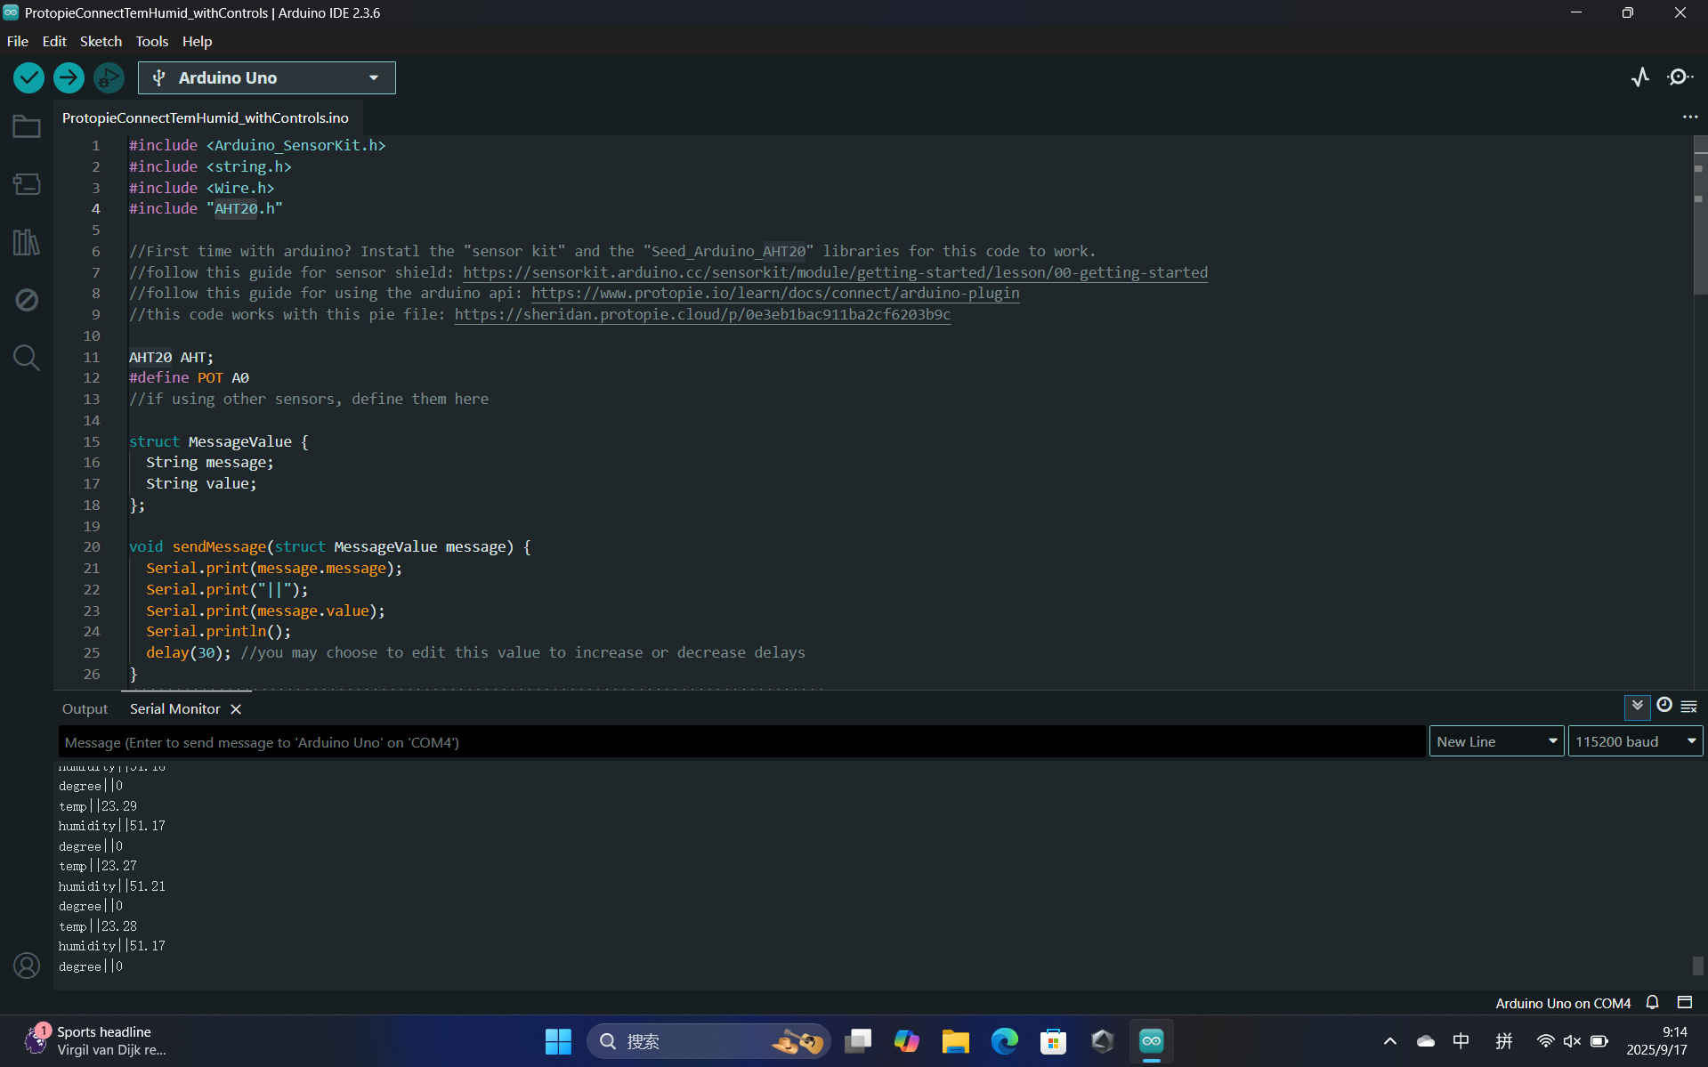The image size is (1708, 1067).
Task: Follow the sensorkit getting-started guide link
Action: pyautogui.click(x=837, y=272)
